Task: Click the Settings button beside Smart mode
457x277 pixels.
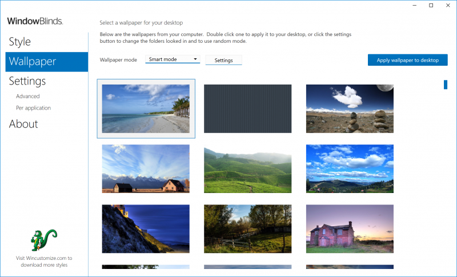Action: point(223,61)
